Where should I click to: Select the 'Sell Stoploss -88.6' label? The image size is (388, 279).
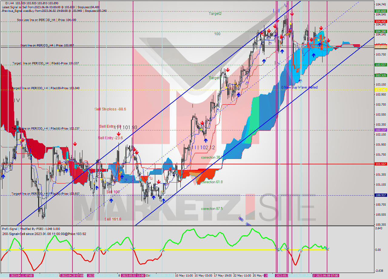coord(110,109)
